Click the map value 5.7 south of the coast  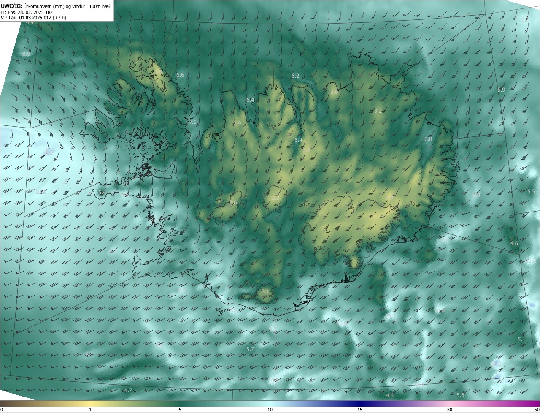click(x=250, y=349)
